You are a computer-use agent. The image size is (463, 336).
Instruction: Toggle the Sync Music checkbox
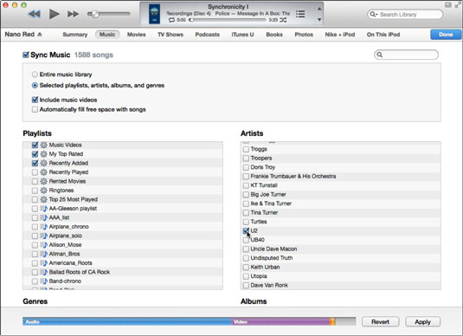26,55
